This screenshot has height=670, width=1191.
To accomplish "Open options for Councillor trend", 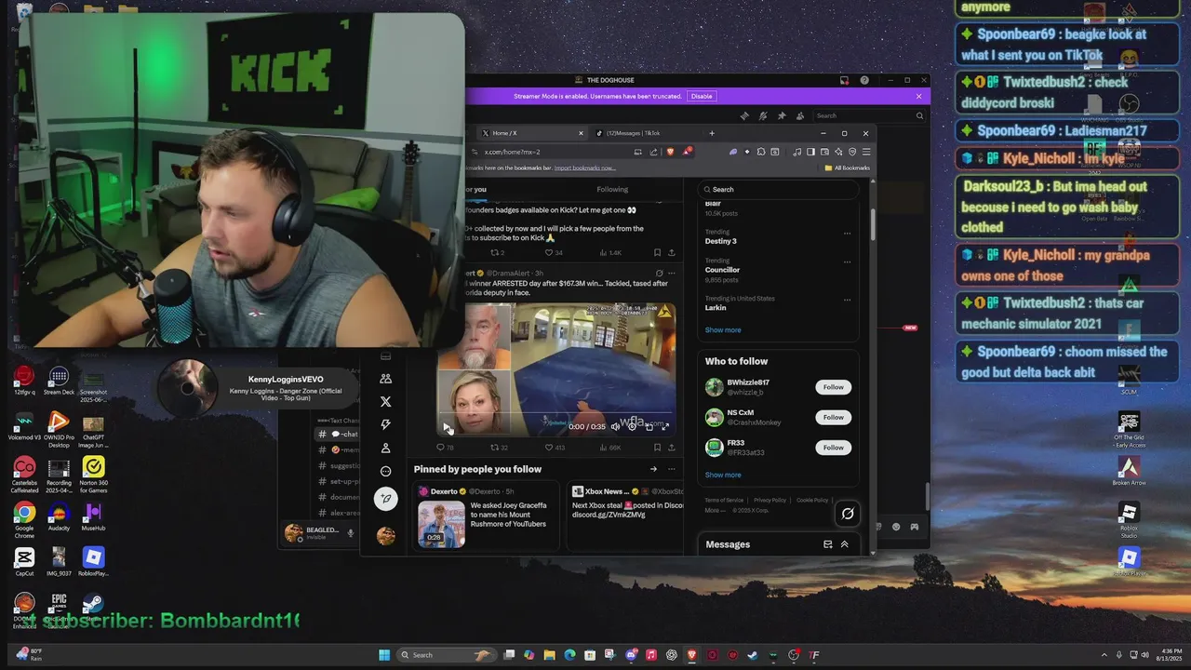I will click(847, 262).
